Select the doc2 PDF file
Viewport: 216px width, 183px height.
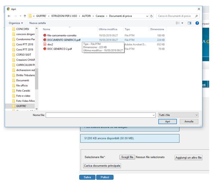click(x=50, y=44)
